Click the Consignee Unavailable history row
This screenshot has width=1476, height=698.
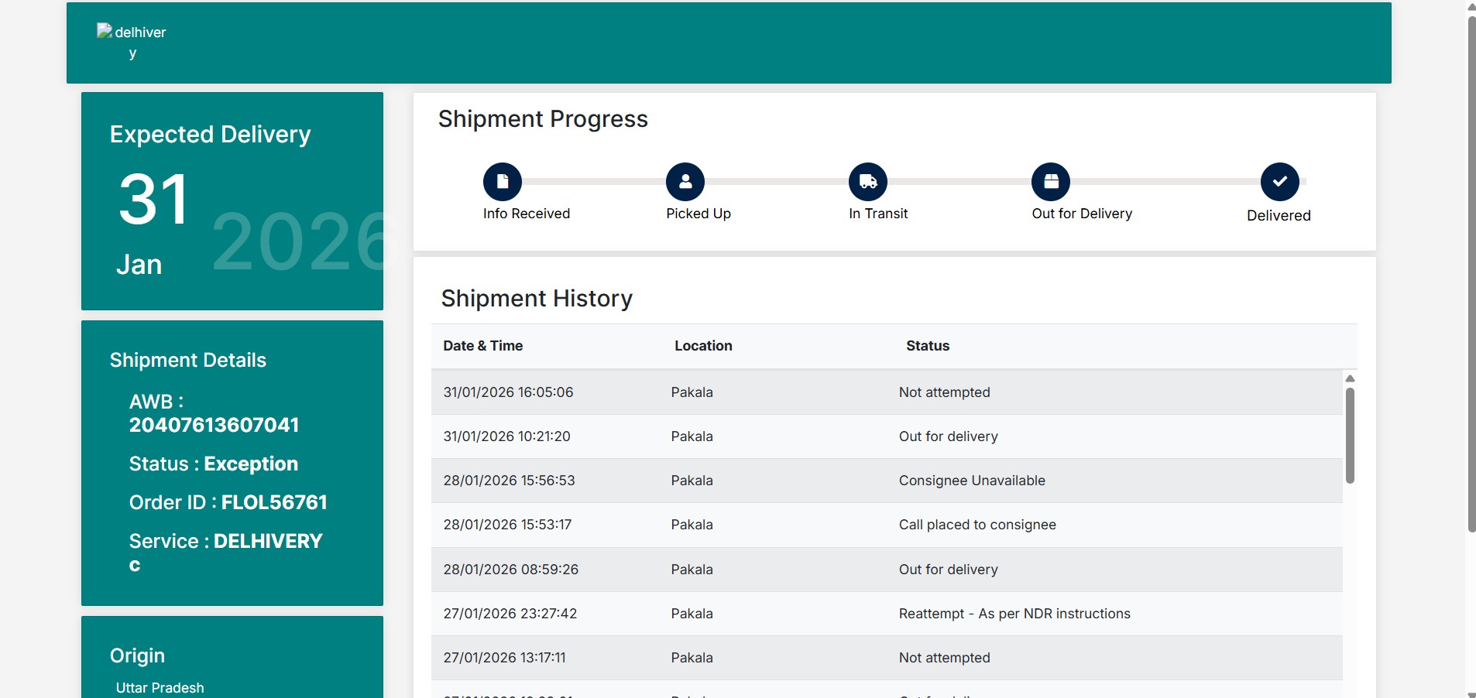(887, 481)
